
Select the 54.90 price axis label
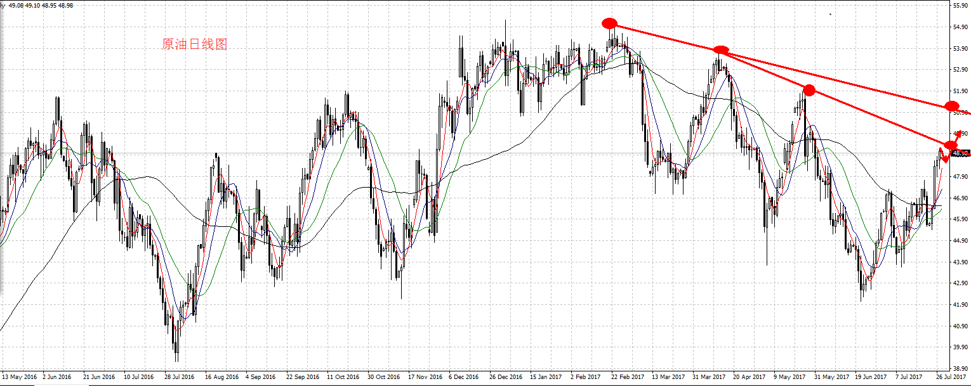point(960,27)
